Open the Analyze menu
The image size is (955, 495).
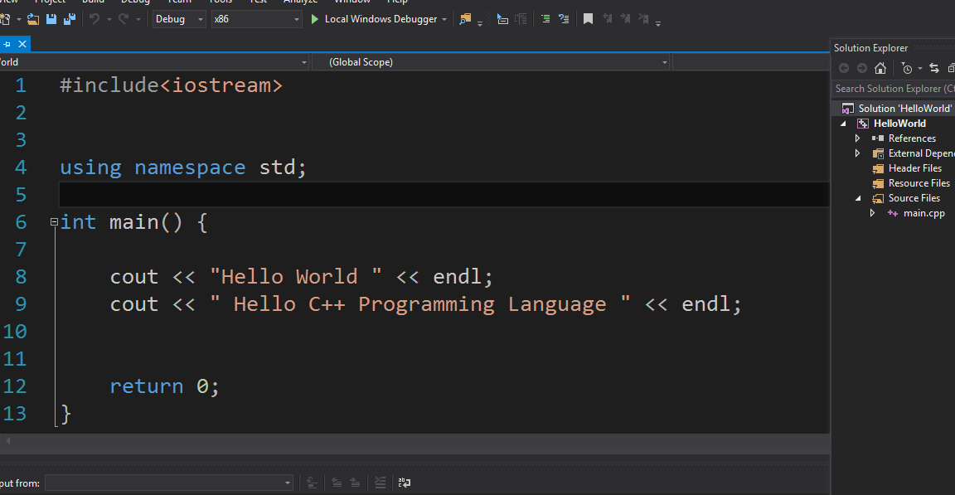tap(301, 2)
